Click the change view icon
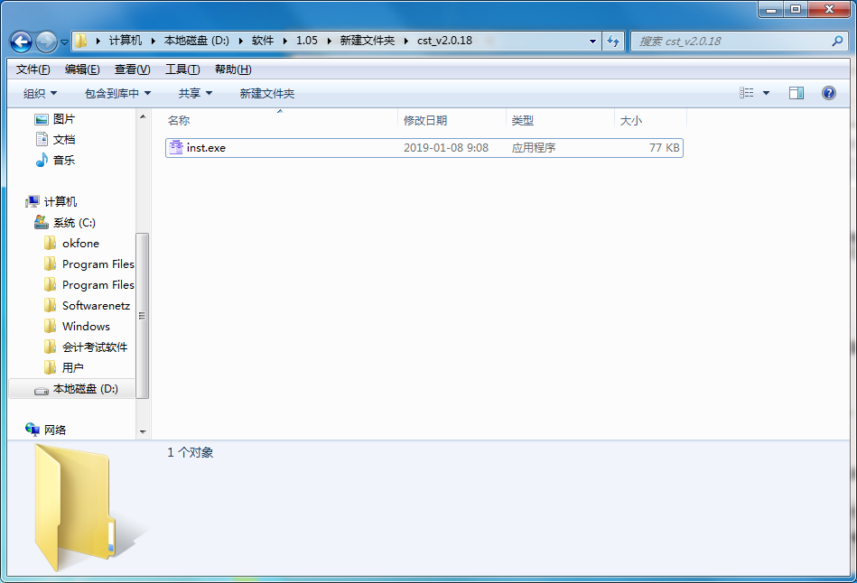Screen dimensions: 857x583 tap(747, 93)
